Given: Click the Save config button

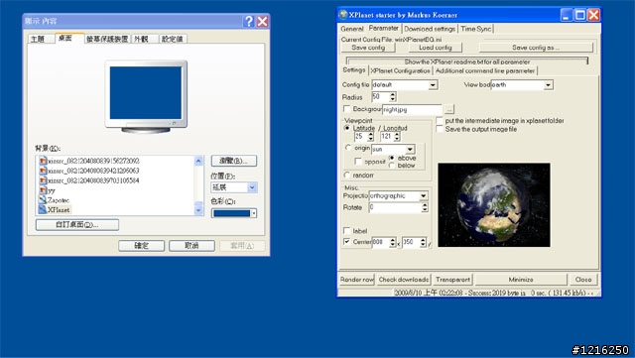Looking at the screenshot, I should (x=368, y=48).
